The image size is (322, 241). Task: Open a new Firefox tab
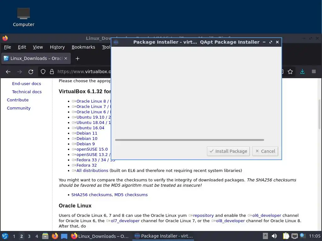tap(77, 59)
